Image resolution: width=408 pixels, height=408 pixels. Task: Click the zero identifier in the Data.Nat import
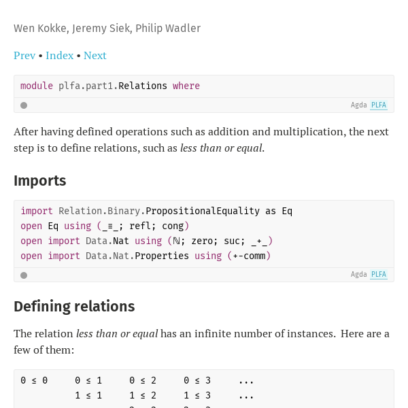pyautogui.click(x=202, y=241)
